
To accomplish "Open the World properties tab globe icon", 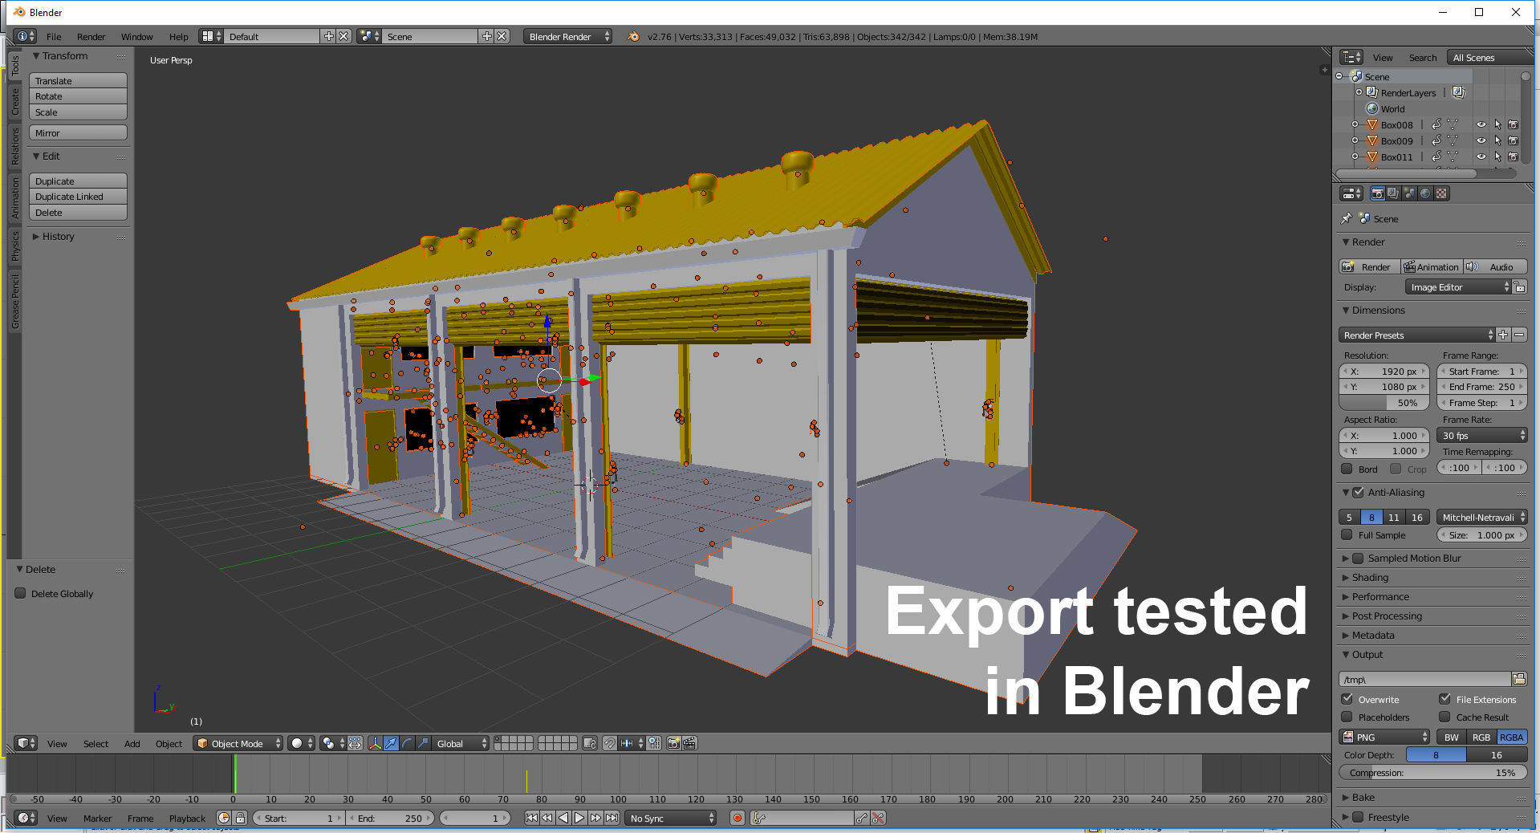I will (1425, 193).
